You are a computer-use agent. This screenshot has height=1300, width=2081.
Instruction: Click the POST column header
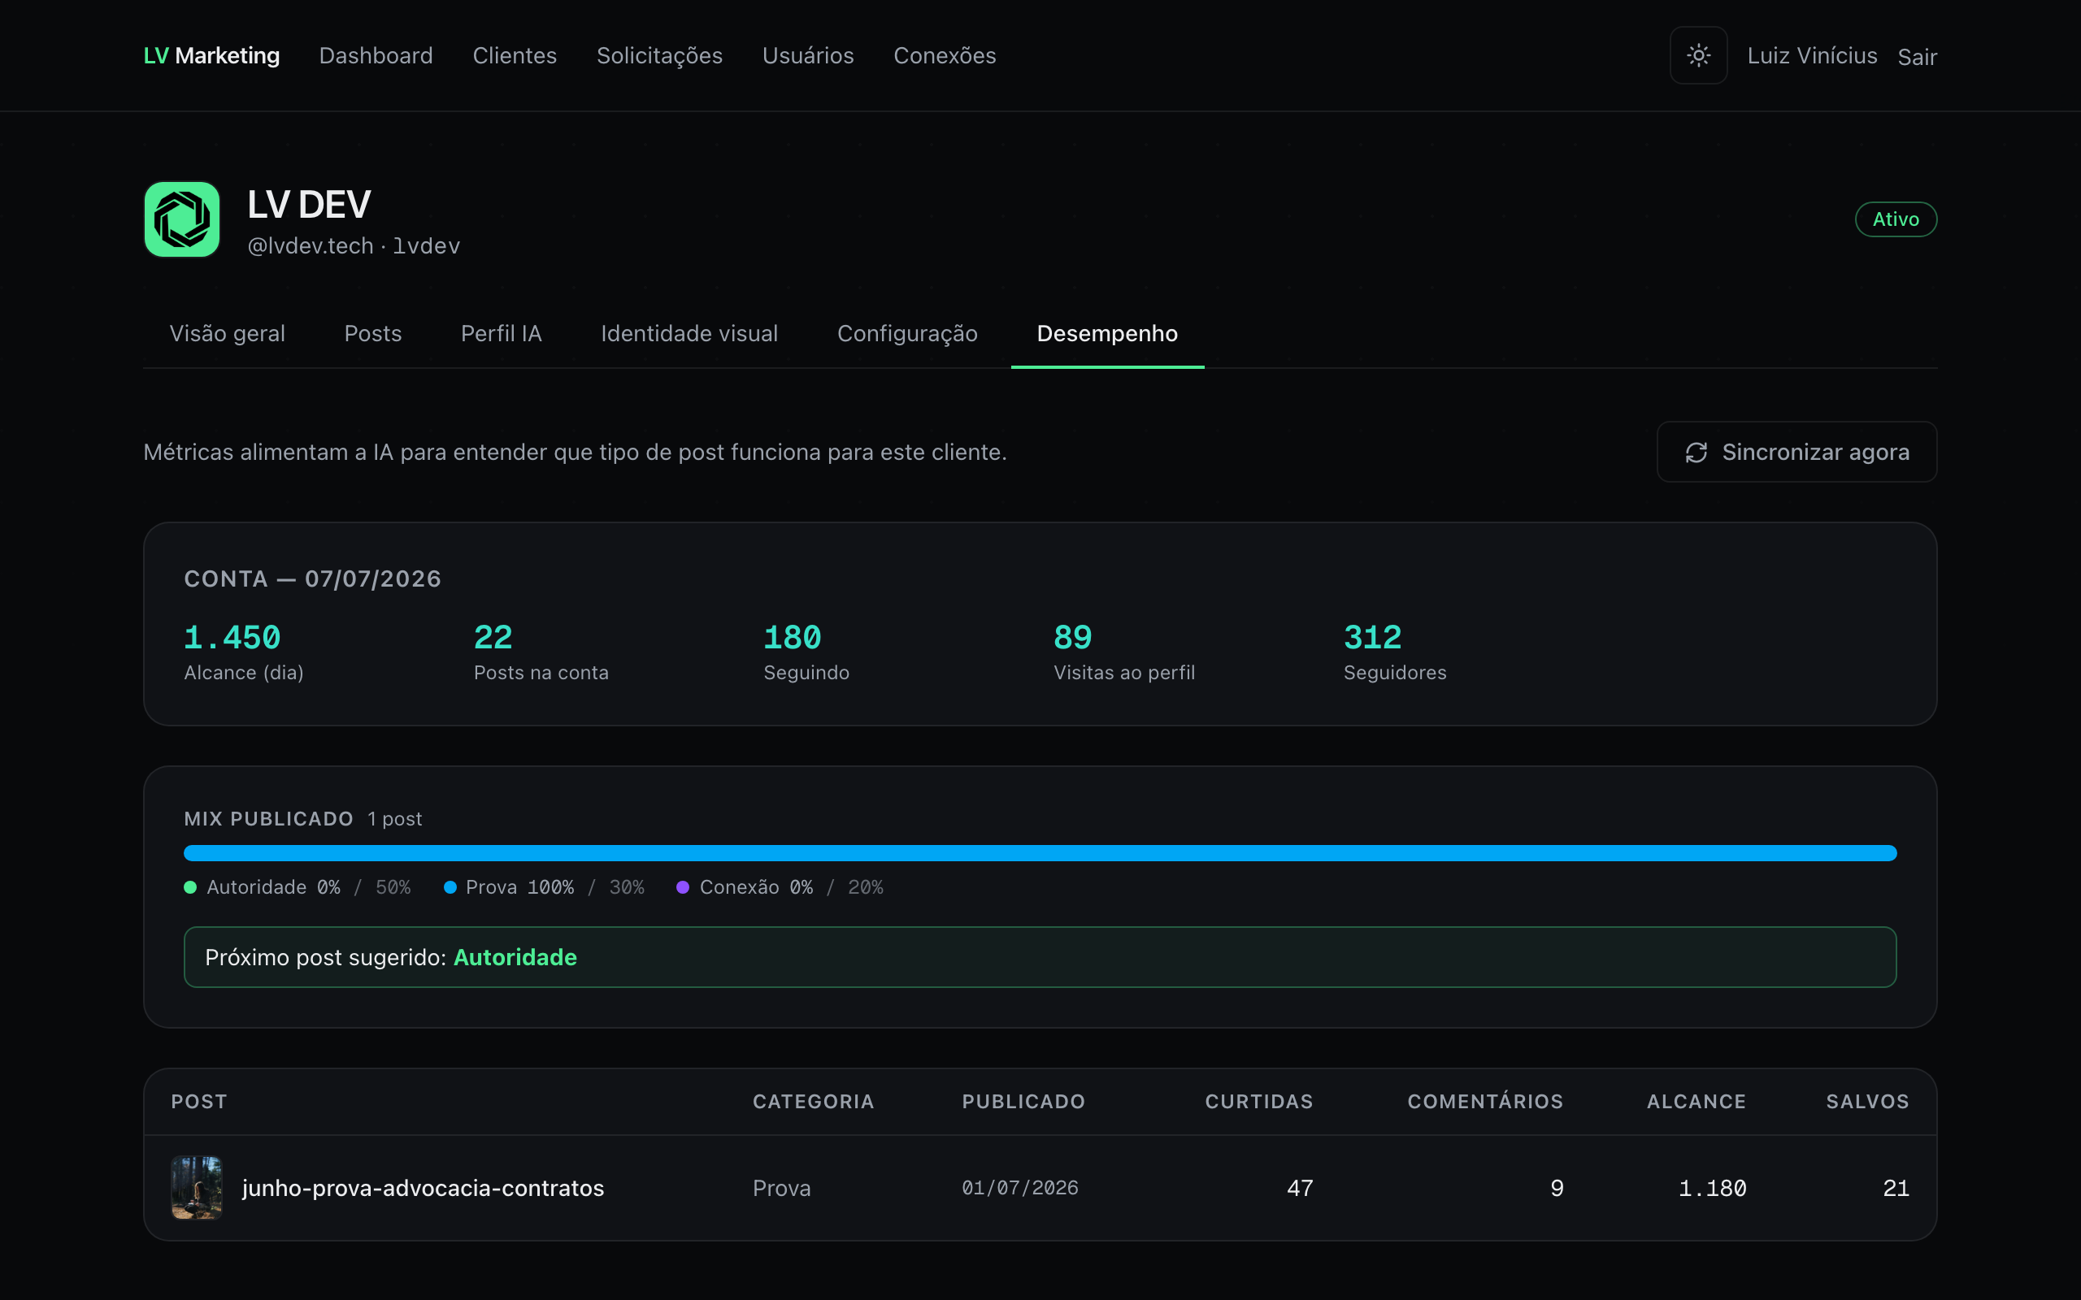[x=198, y=1102]
